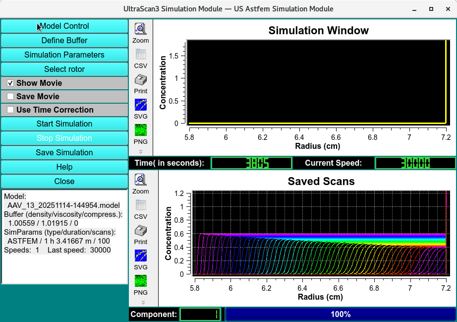The width and height of the screenshot is (457, 322).
Task: Click the Component number field
Action: (x=201, y=314)
